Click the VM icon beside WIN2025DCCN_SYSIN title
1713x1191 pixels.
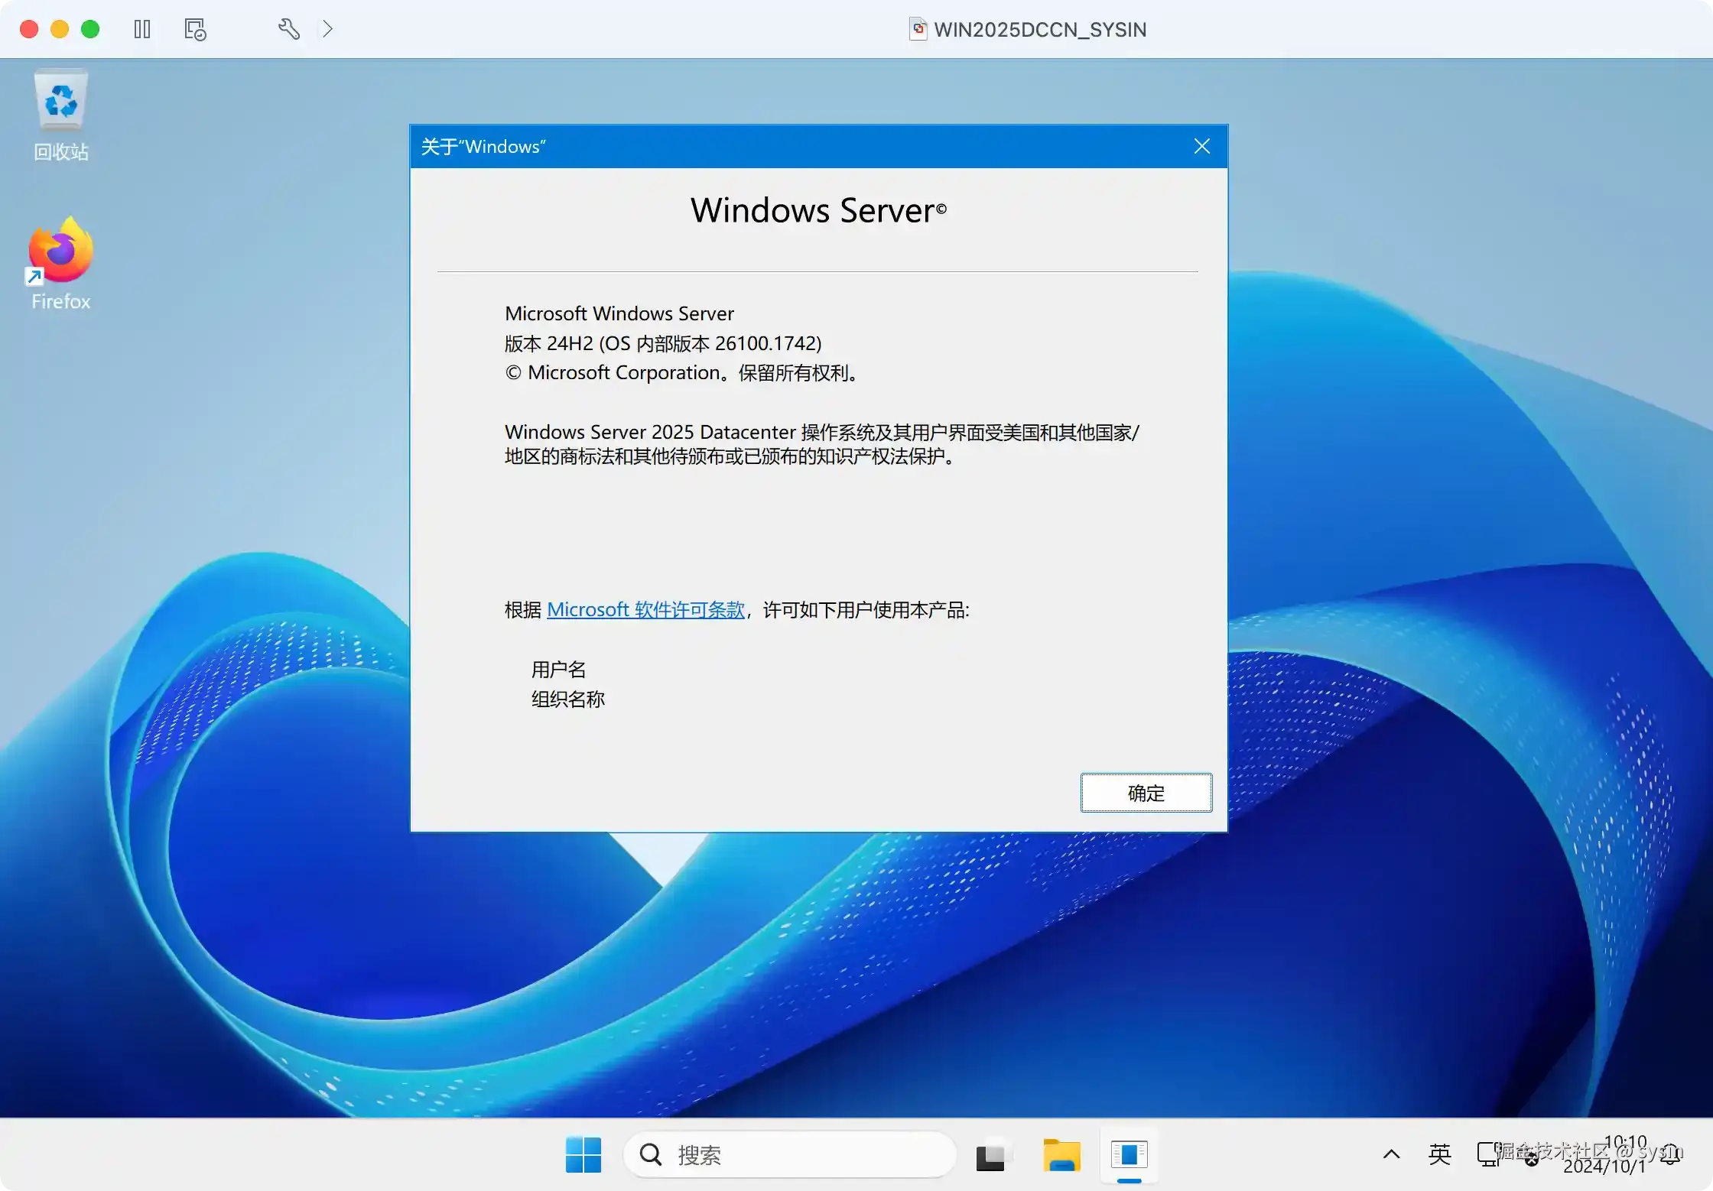(x=918, y=29)
